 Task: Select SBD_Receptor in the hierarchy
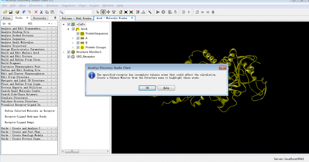[85, 57]
